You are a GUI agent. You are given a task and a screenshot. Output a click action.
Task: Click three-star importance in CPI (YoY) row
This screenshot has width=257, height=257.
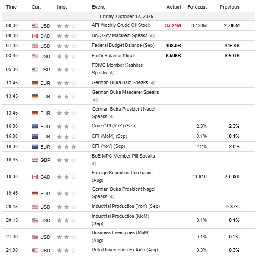(x=67, y=146)
